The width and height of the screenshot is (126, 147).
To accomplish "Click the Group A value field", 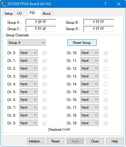I will 40,22.
